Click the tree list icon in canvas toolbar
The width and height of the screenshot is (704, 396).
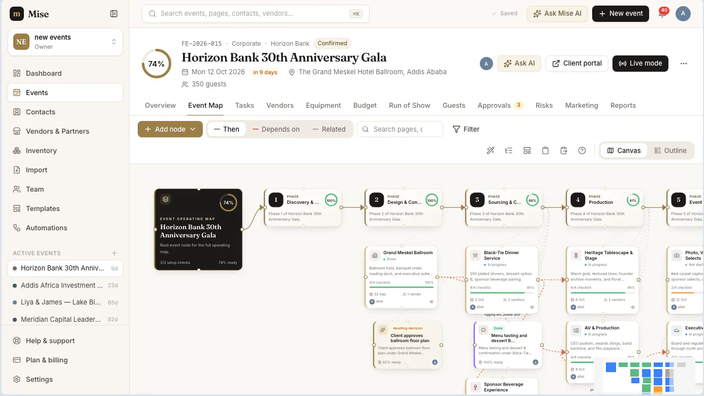click(509, 150)
